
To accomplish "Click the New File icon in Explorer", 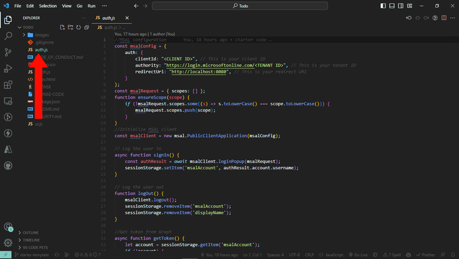I will [x=62, y=27].
